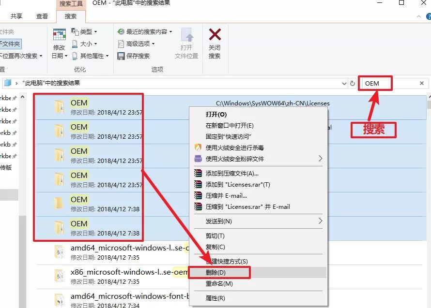
Task: Choose 添加到 Licenses.rar(T)
Action: [259, 185]
